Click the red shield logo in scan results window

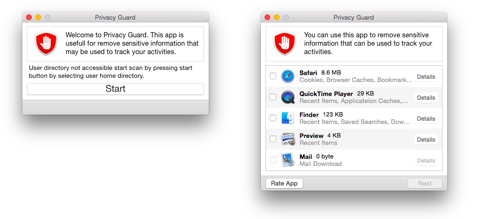[x=284, y=44]
